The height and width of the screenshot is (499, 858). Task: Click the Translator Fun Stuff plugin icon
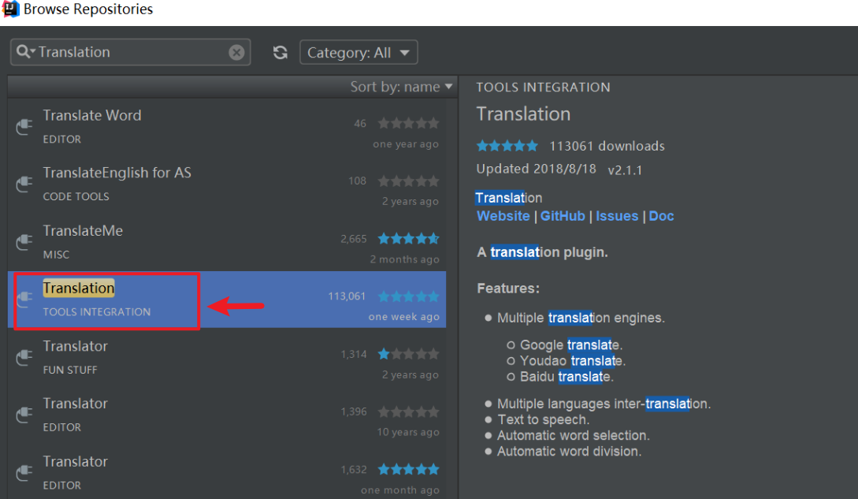click(x=24, y=356)
